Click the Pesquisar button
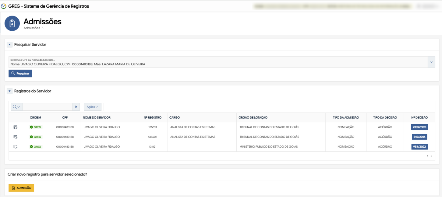The height and width of the screenshot is (197, 442). point(20,74)
